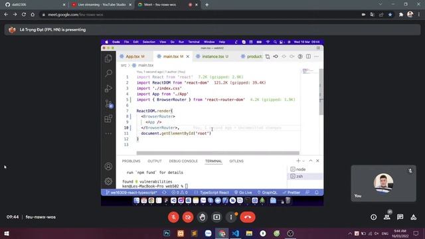The width and height of the screenshot is (425, 239).
Task: Open VS Code Accounts icon
Action: 108,166
